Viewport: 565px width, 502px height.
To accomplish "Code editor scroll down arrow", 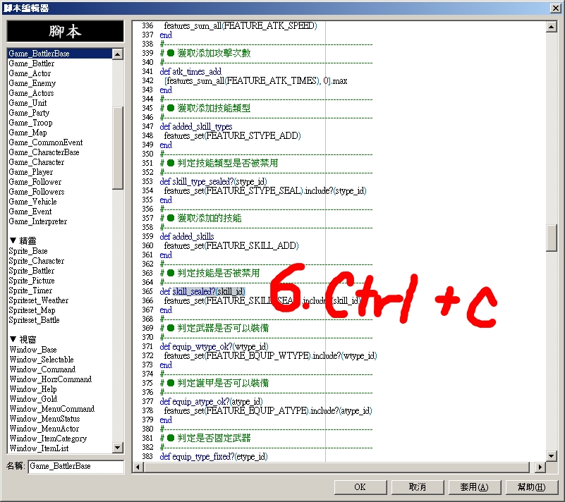I will (x=552, y=455).
